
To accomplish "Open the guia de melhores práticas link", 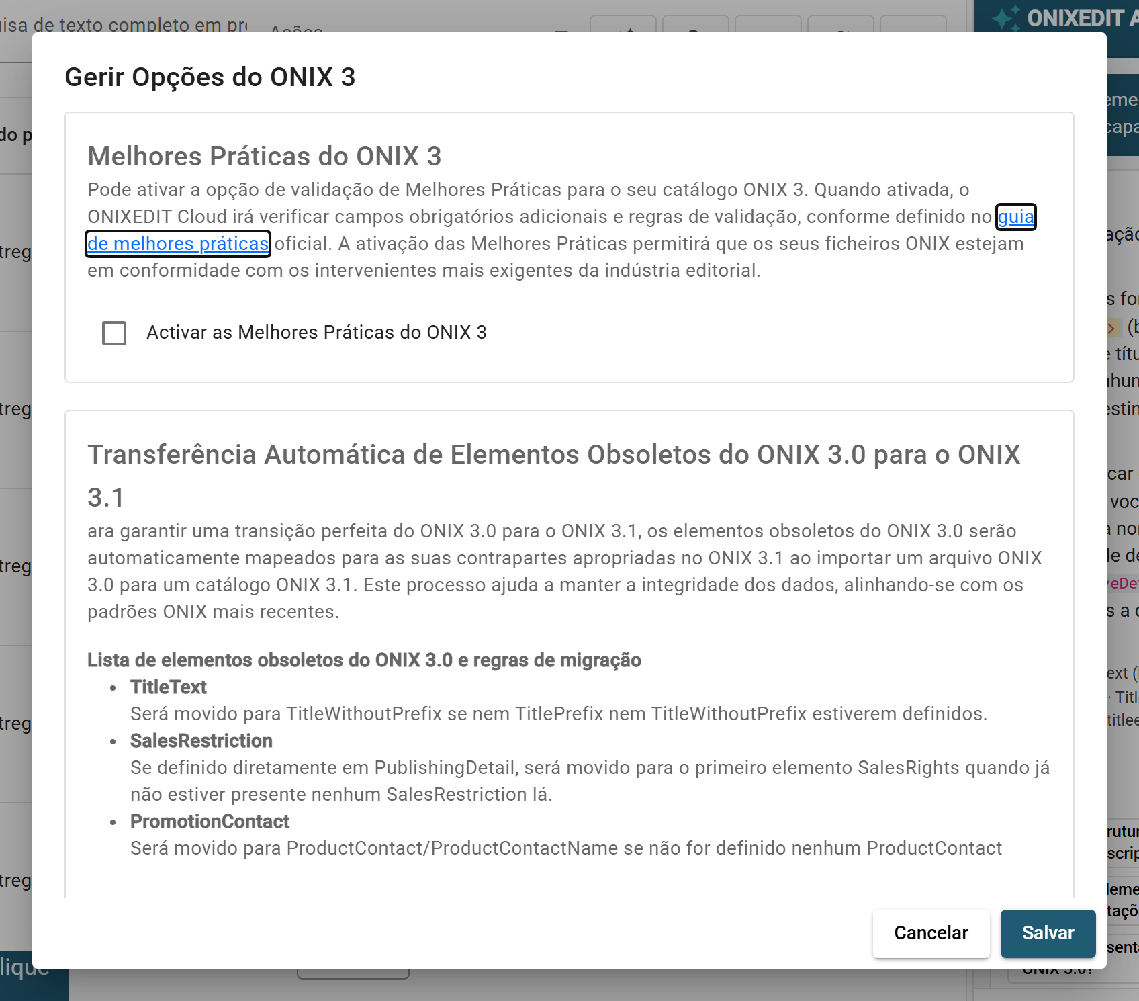I will pyautogui.click(x=178, y=243).
